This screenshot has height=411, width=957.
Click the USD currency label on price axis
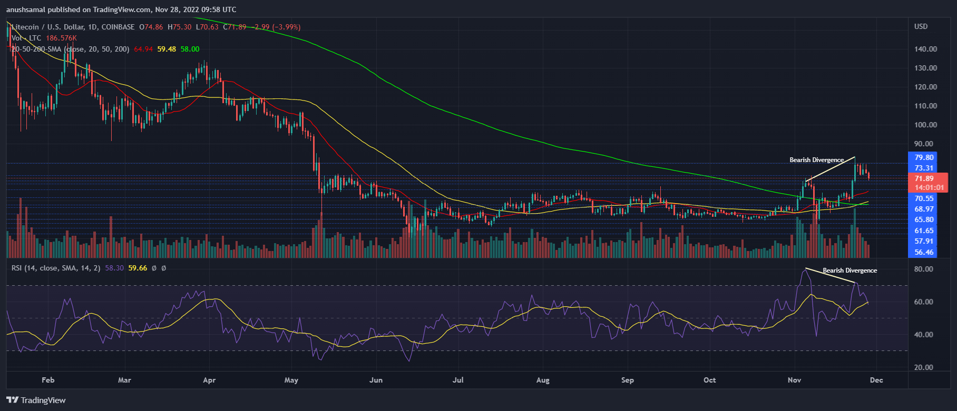coord(921,26)
